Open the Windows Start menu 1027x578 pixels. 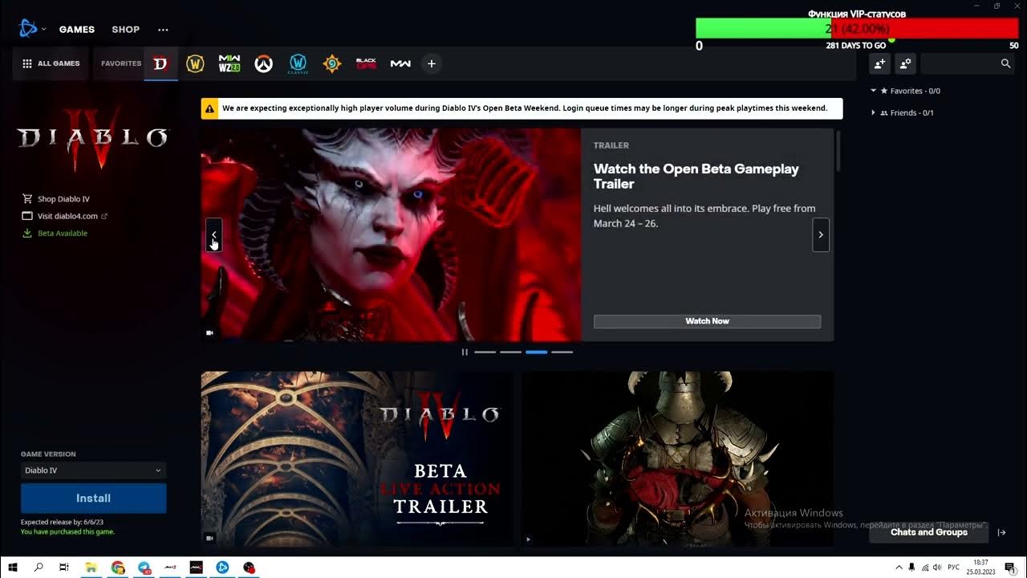point(13,568)
